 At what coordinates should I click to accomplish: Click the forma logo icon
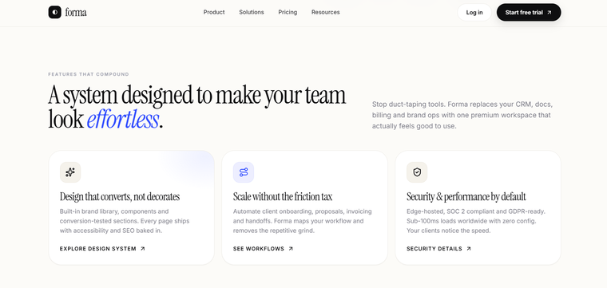click(x=54, y=13)
